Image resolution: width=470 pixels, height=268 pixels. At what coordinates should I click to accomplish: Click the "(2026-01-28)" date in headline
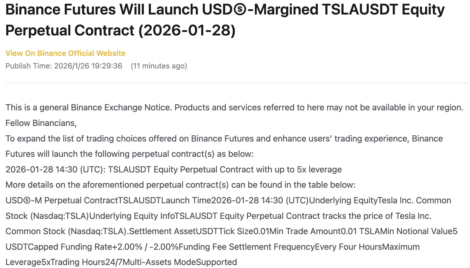[187, 30]
